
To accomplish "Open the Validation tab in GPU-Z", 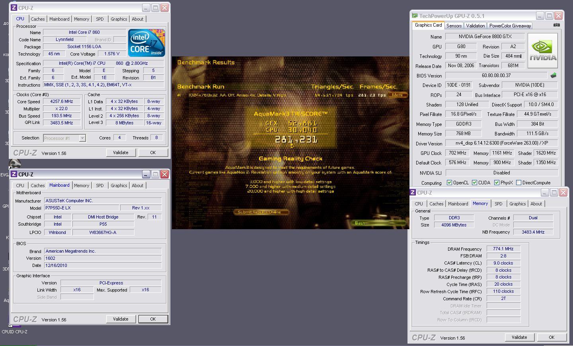I will click(476, 25).
